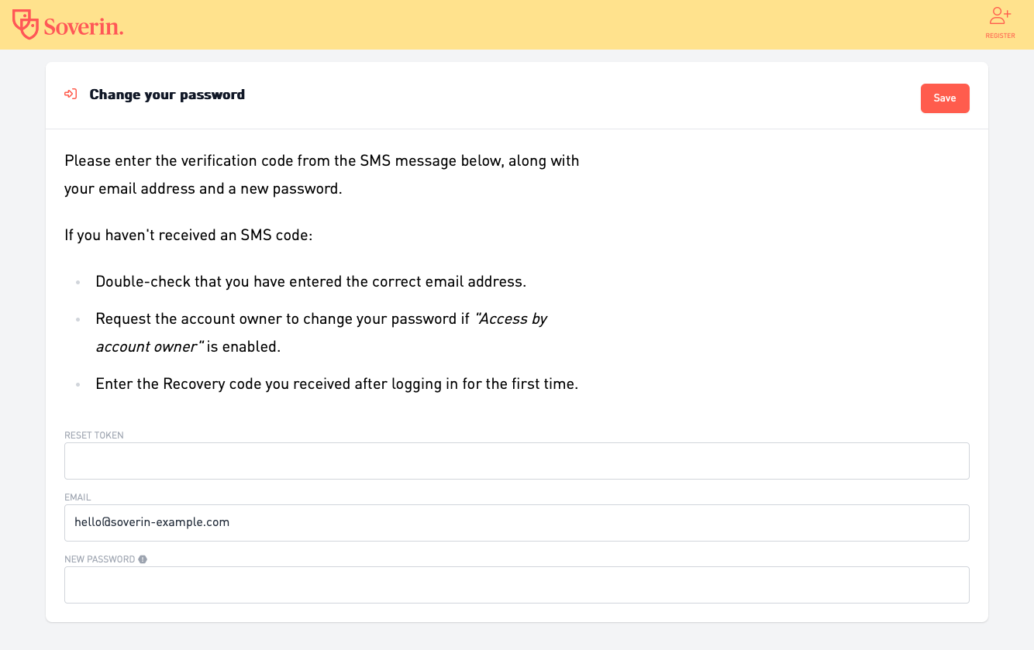Click the "Double-check that you have entered" bullet

[311, 282]
